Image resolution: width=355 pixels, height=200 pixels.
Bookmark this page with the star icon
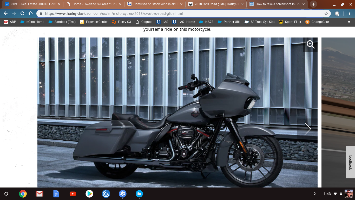click(326, 14)
